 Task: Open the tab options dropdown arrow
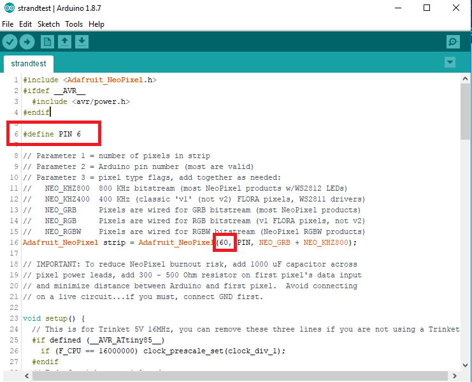[x=450, y=62]
